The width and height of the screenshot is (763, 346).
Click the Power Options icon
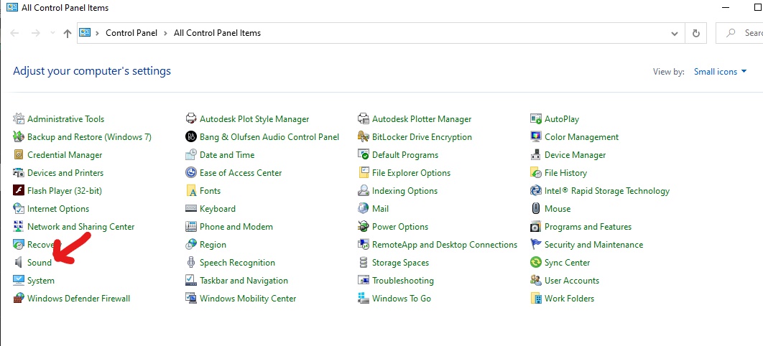tap(363, 227)
